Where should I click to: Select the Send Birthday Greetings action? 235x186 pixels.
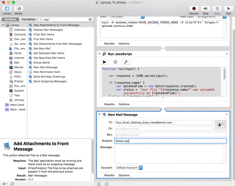pyautogui.click(x=61, y=77)
